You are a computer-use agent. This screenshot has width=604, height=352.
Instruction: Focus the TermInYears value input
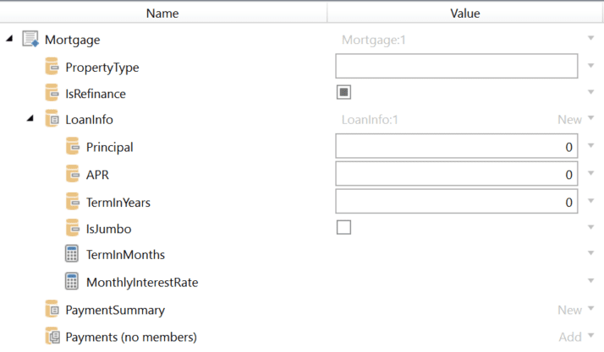click(457, 202)
